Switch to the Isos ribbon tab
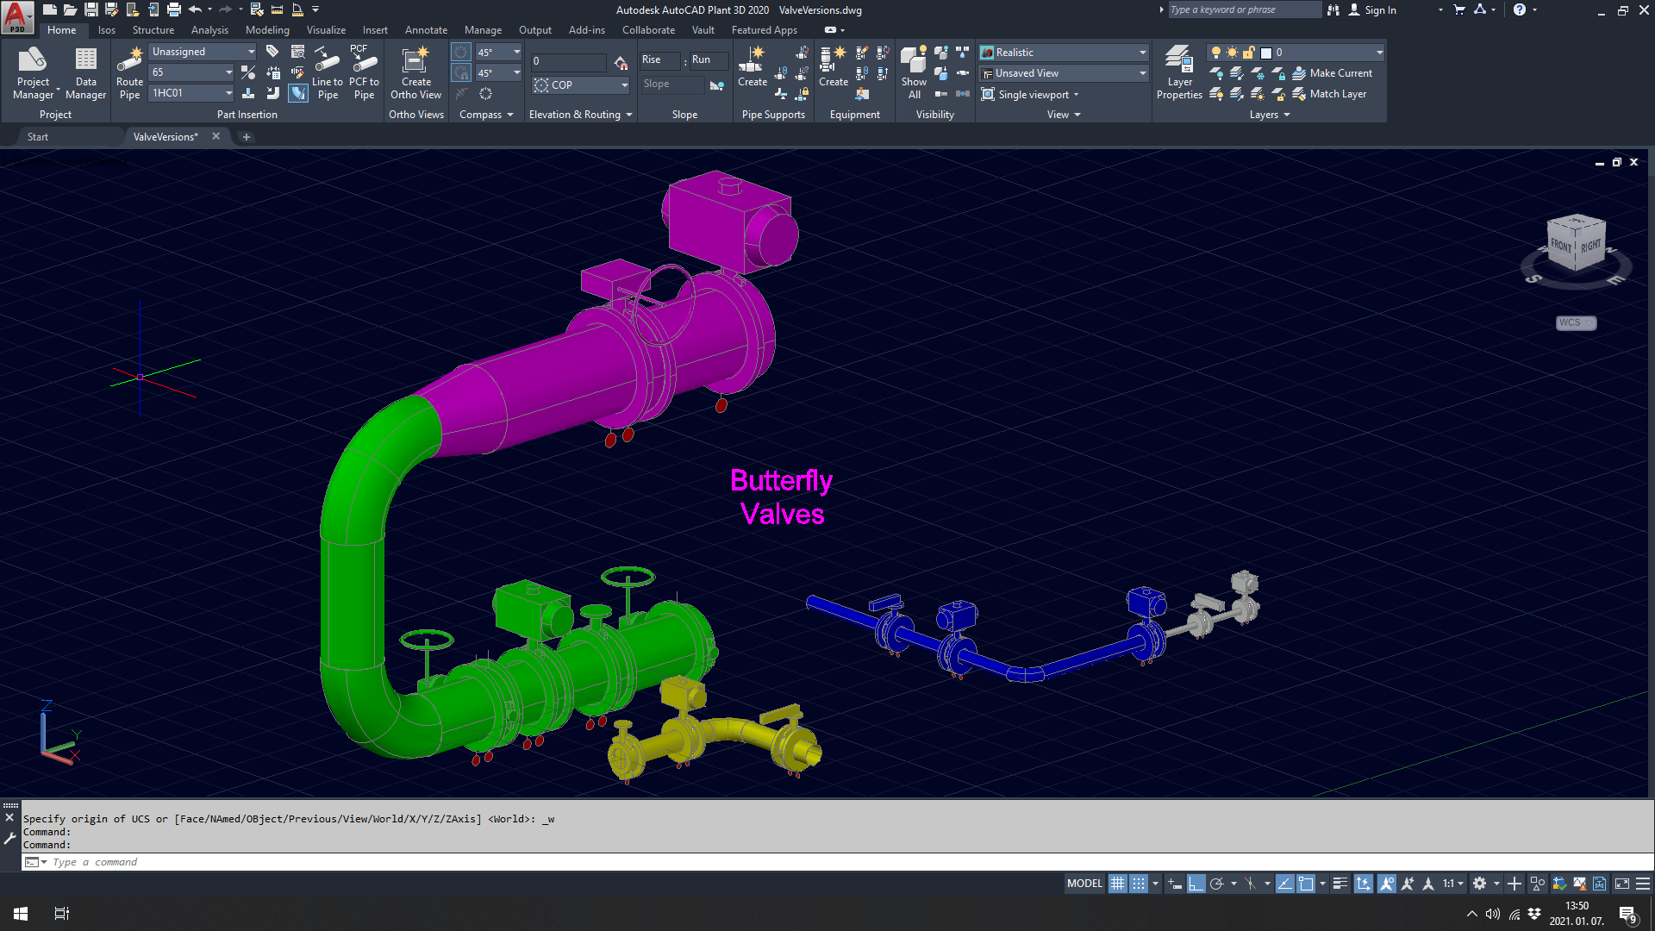Screen dimensions: 1655x931 107,30
